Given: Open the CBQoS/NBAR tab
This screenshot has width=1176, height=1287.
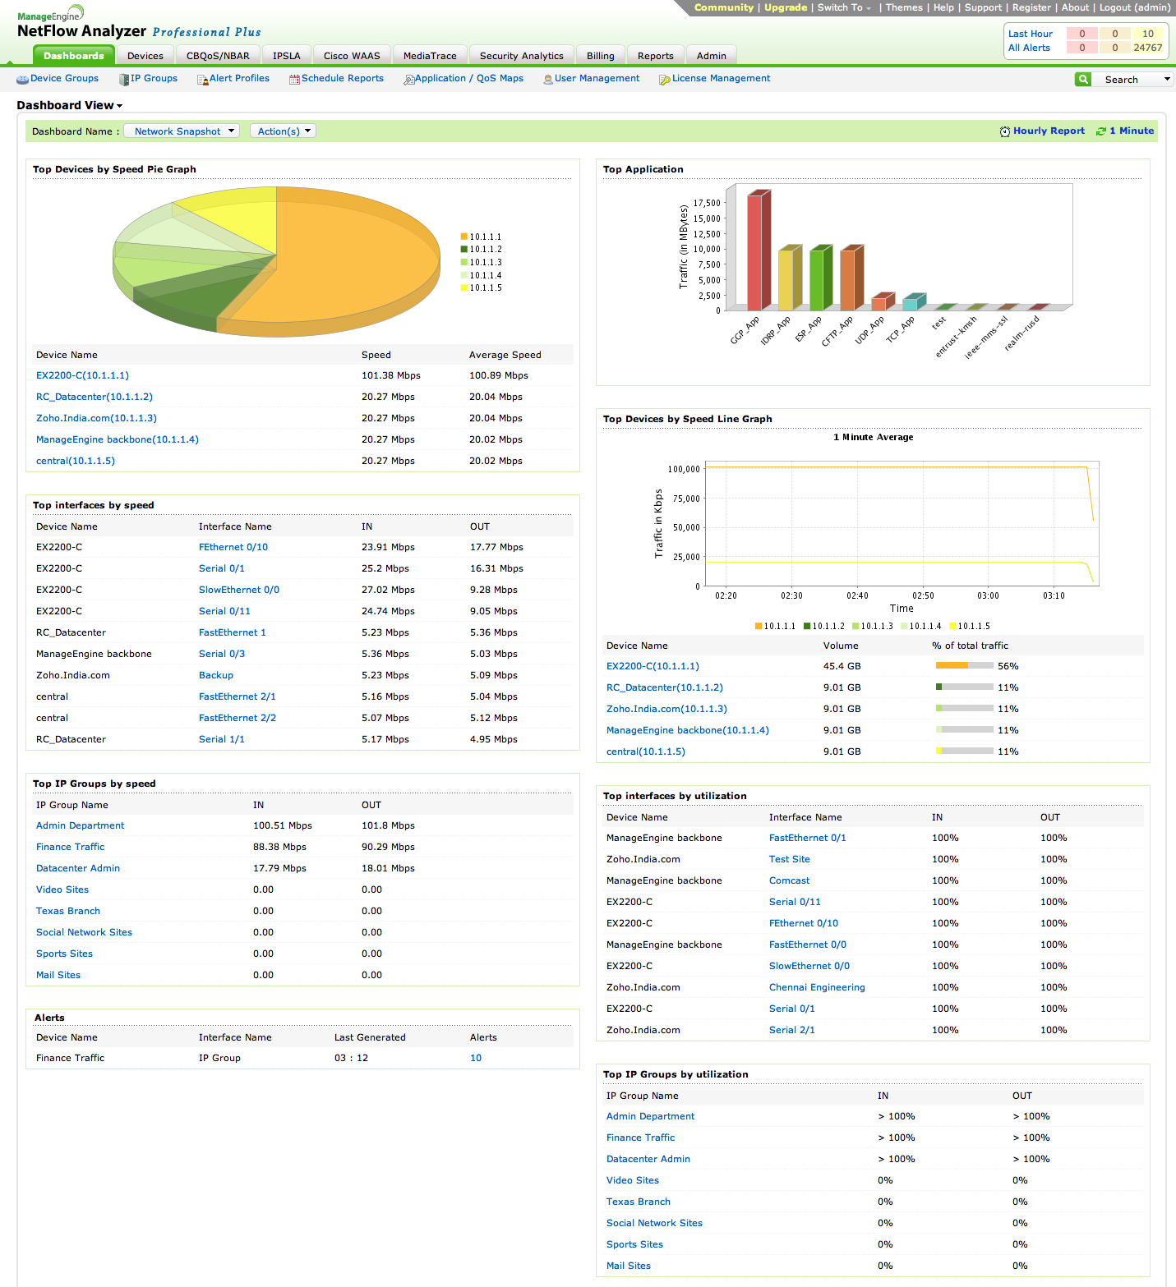Looking at the screenshot, I should (x=218, y=56).
